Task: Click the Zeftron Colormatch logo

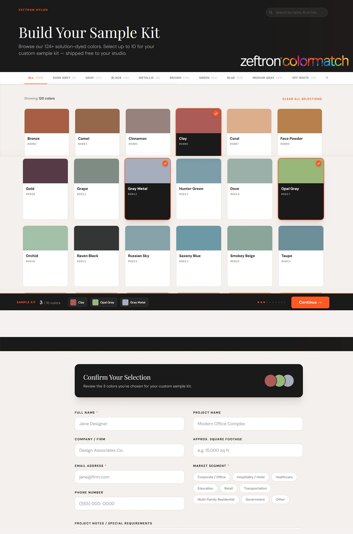Action: (294, 61)
